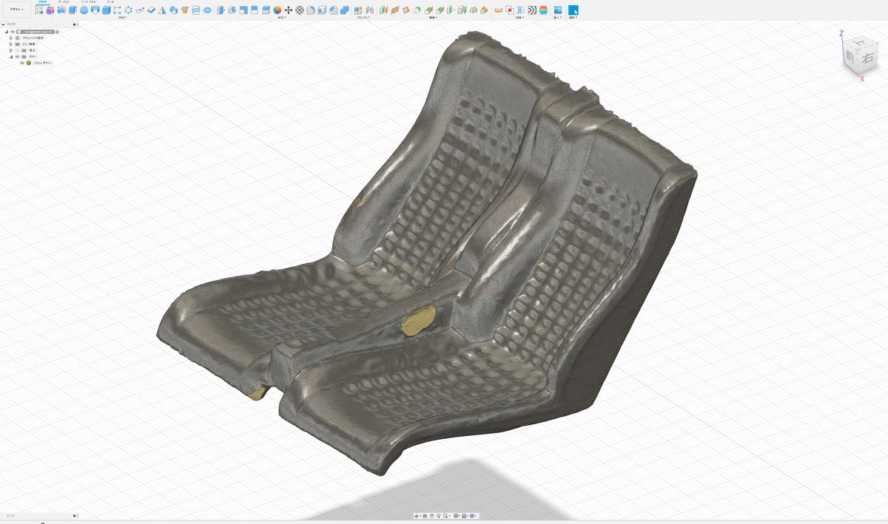The height and width of the screenshot is (524, 888).
Task: Select the Torus tool icon
Action: [207, 10]
